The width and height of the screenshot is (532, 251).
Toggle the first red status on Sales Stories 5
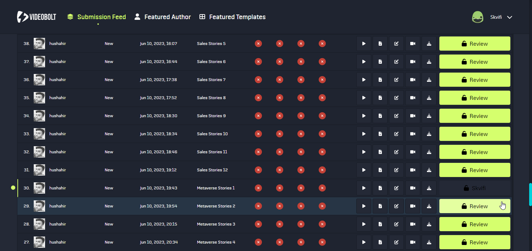258,44
